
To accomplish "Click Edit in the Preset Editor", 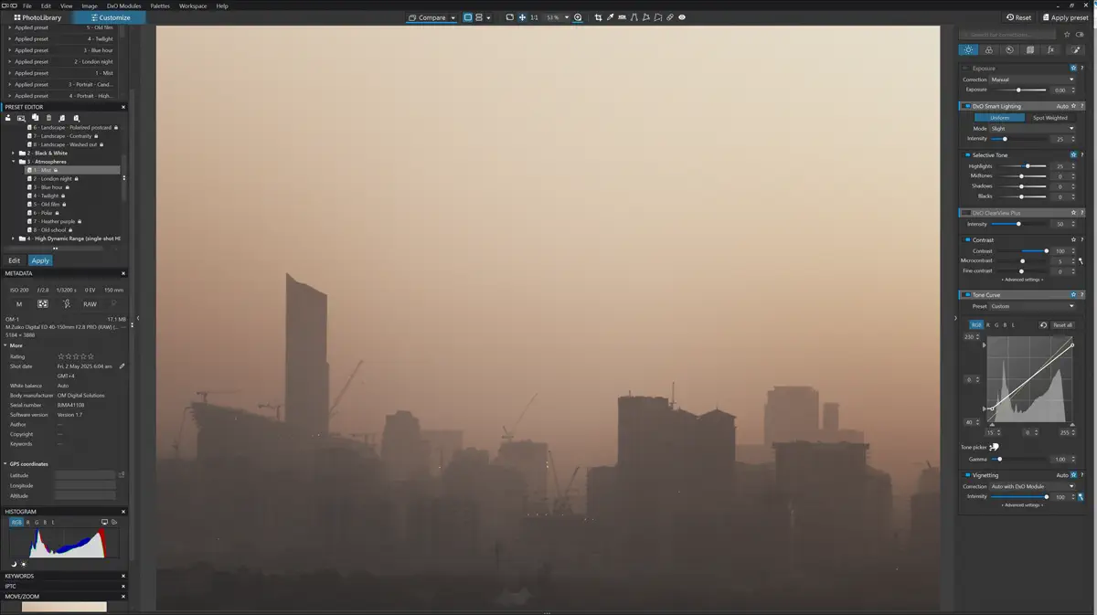I will click(15, 260).
